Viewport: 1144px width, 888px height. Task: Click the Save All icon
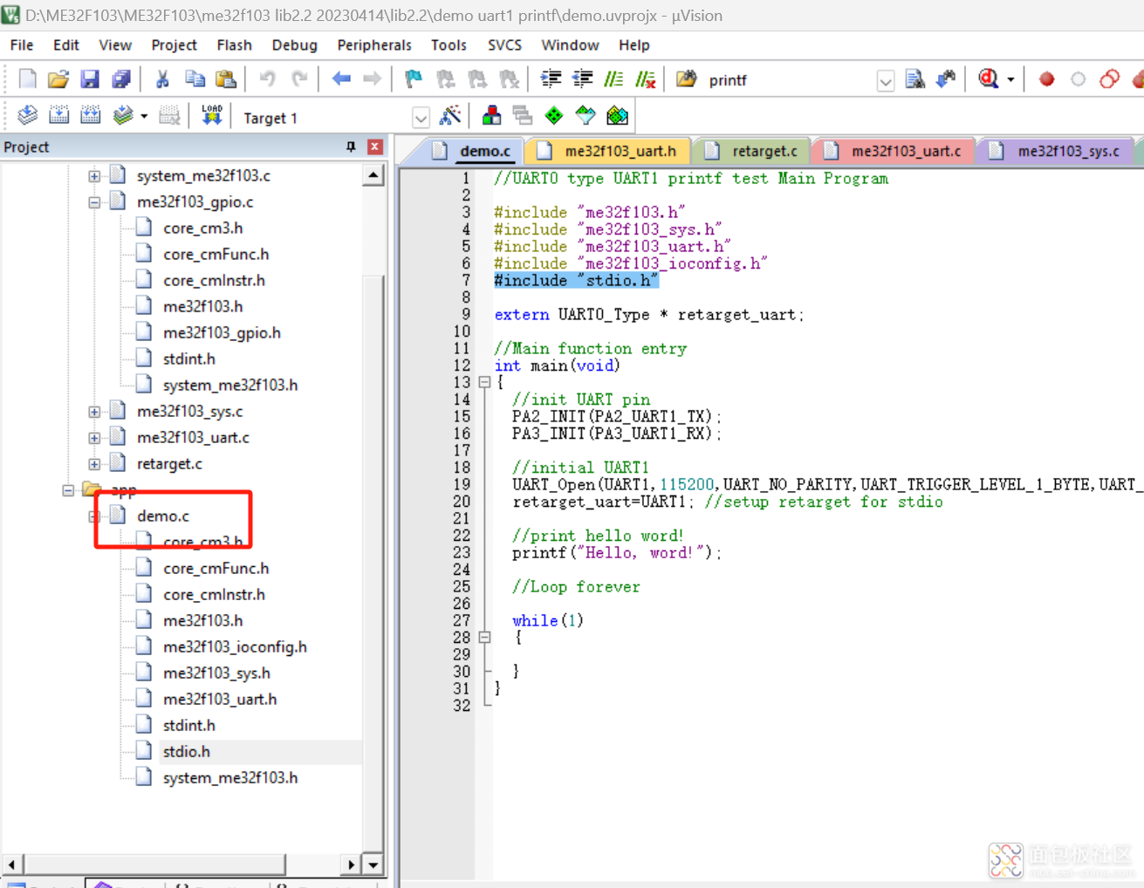click(121, 79)
